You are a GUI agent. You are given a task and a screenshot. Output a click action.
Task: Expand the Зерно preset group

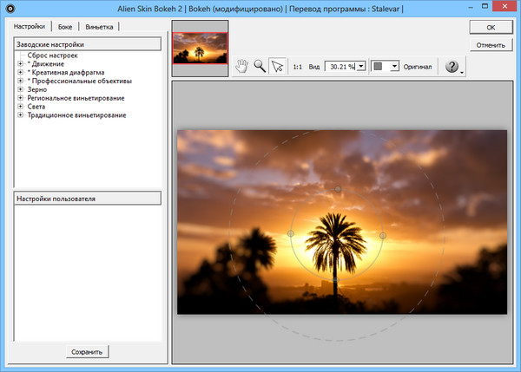[x=19, y=90]
